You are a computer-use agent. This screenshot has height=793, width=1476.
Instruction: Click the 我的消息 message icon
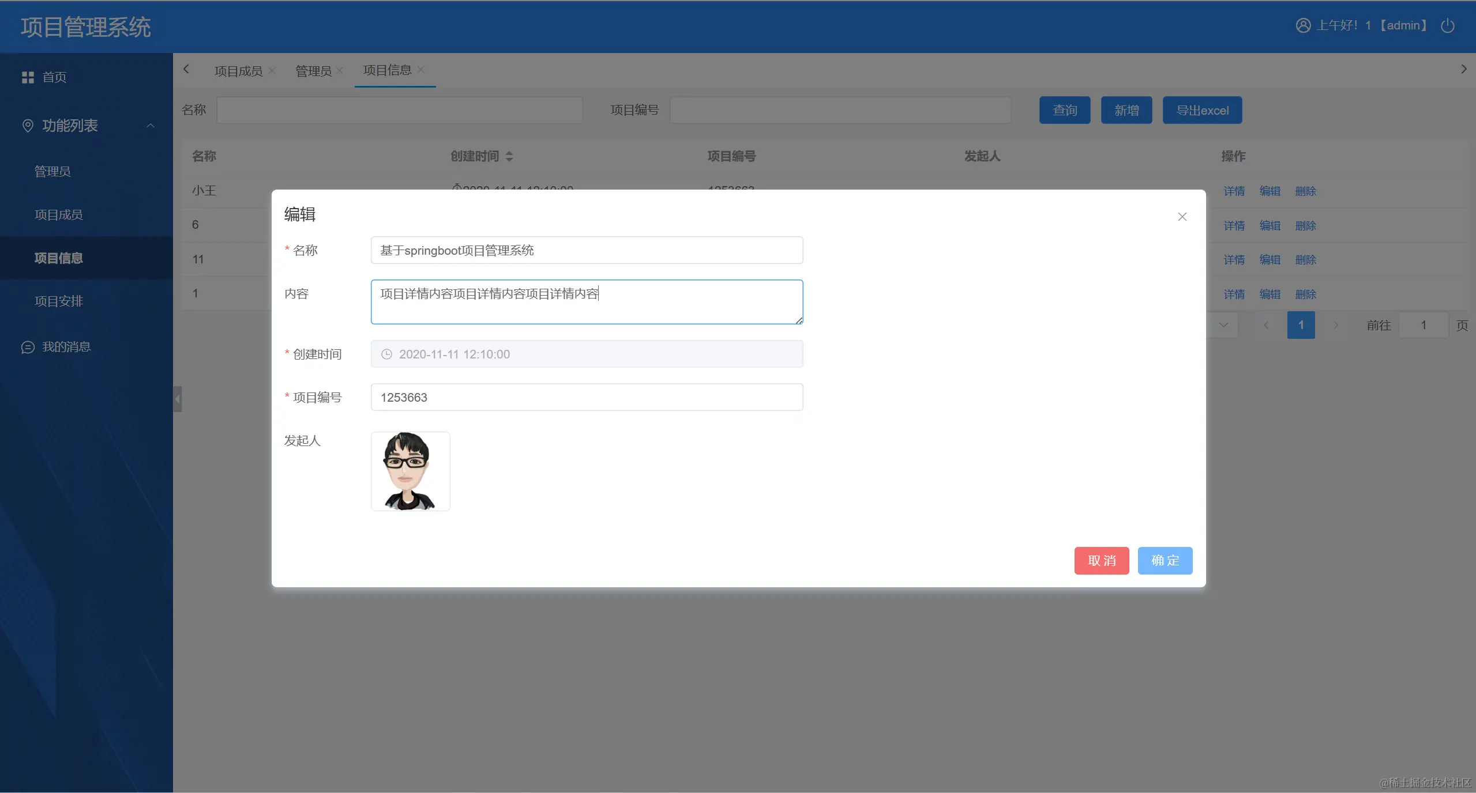(28, 347)
